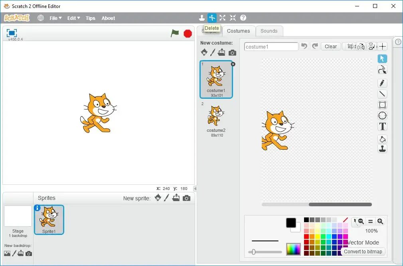Select the arrow Select tool
Screen dimensions: 403x266
coord(382,59)
